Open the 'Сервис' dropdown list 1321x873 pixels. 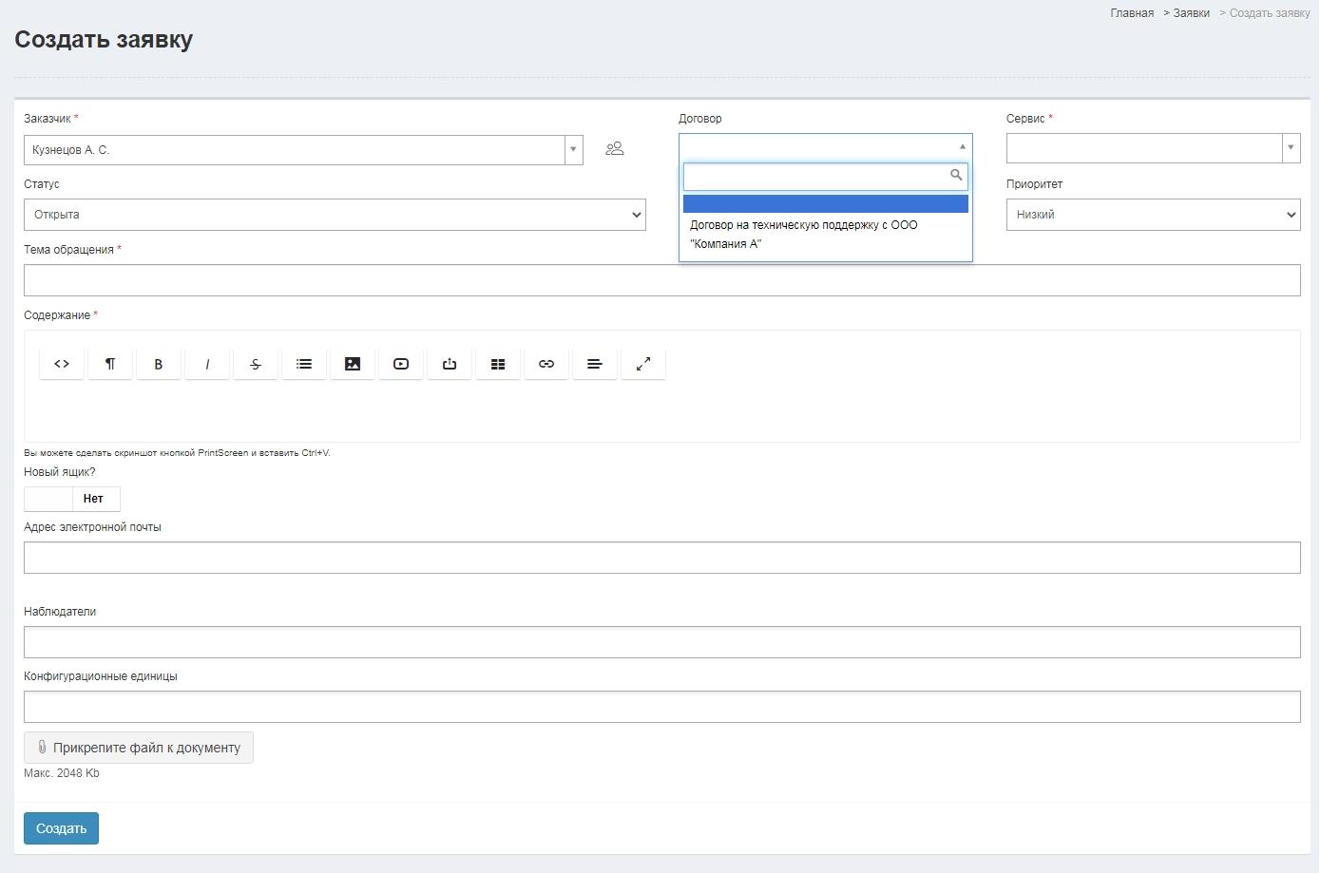click(1153, 148)
